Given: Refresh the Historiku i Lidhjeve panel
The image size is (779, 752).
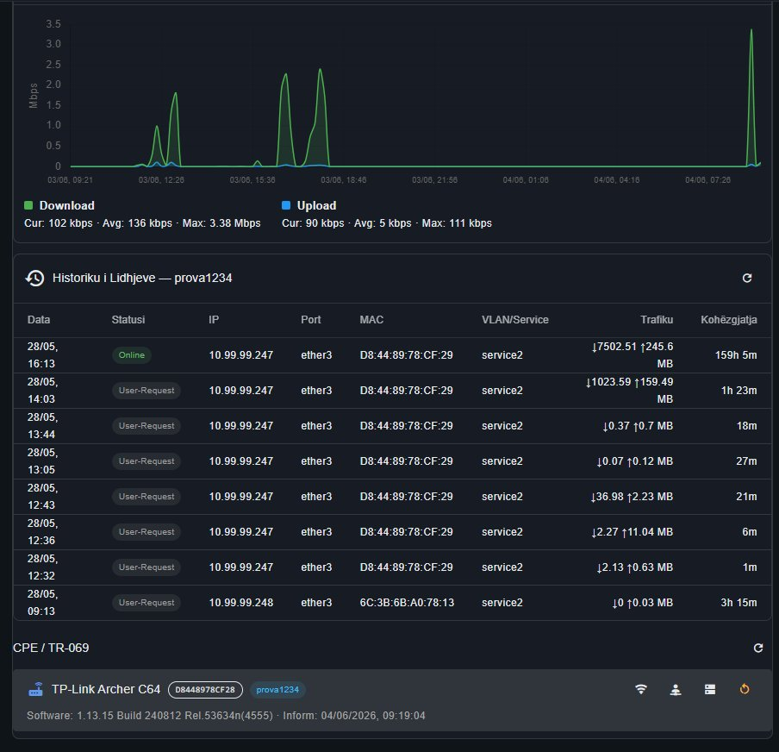Looking at the screenshot, I should pyautogui.click(x=747, y=278).
